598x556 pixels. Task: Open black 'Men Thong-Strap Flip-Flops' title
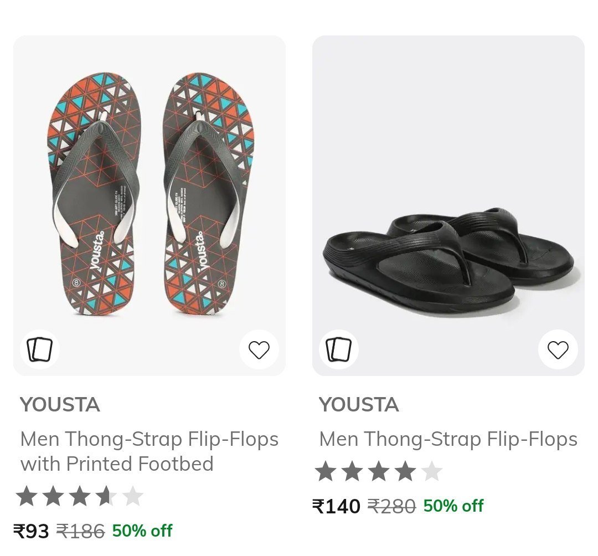pyautogui.click(x=448, y=439)
